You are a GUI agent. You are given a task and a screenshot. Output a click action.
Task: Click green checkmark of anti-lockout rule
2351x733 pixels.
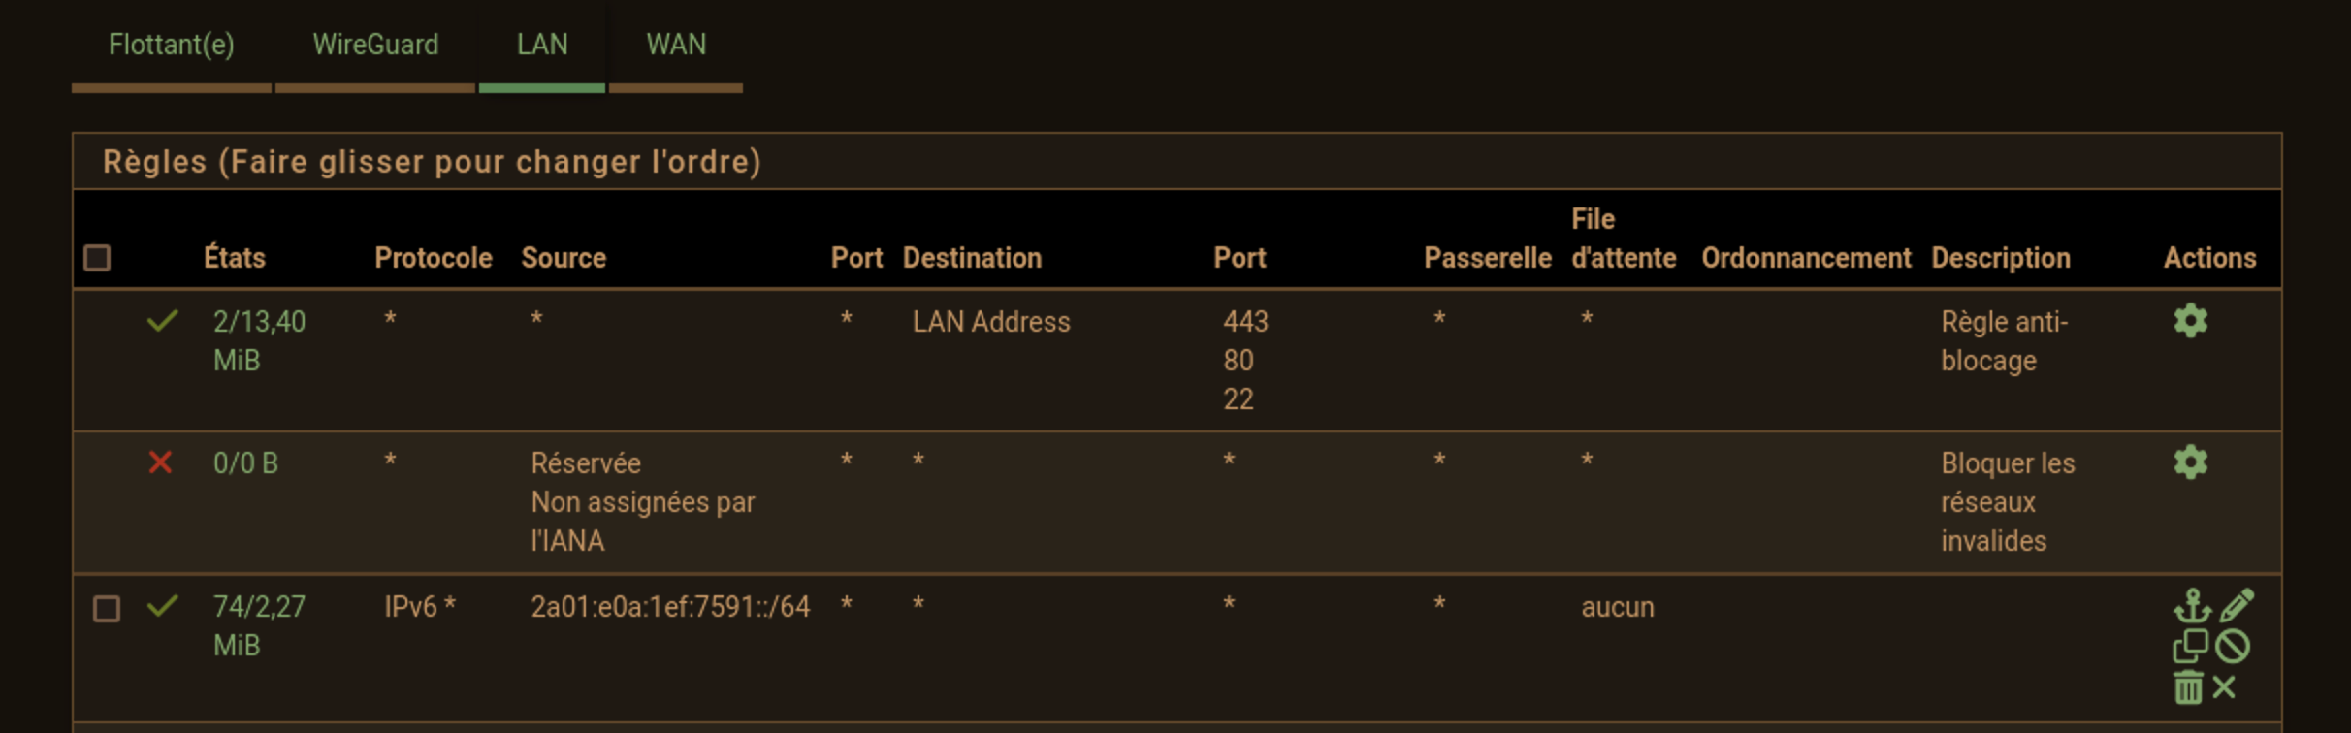tap(162, 321)
